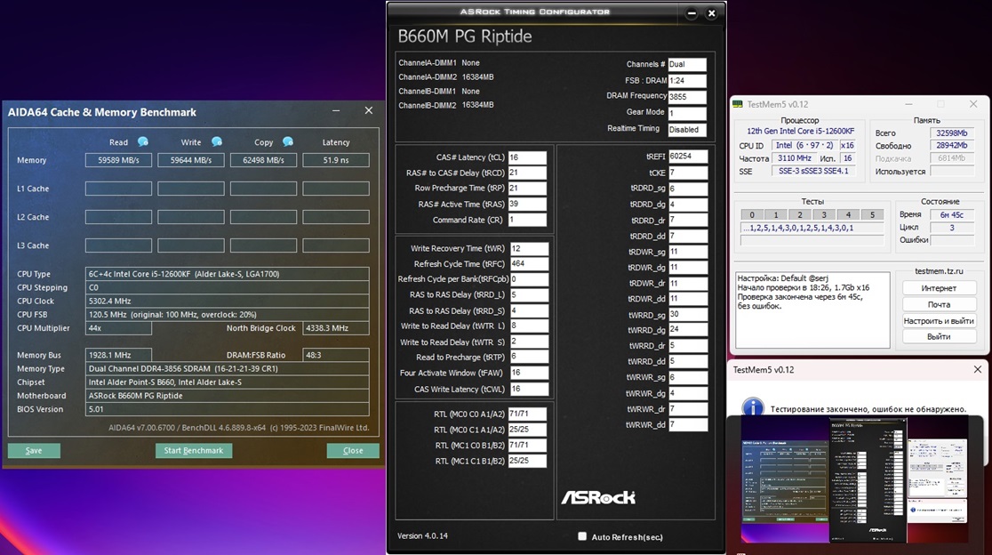Image resolution: width=992 pixels, height=555 pixels.
Task: Click the Refresh Cycle Time (tRFC) field
Action: coord(529,264)
